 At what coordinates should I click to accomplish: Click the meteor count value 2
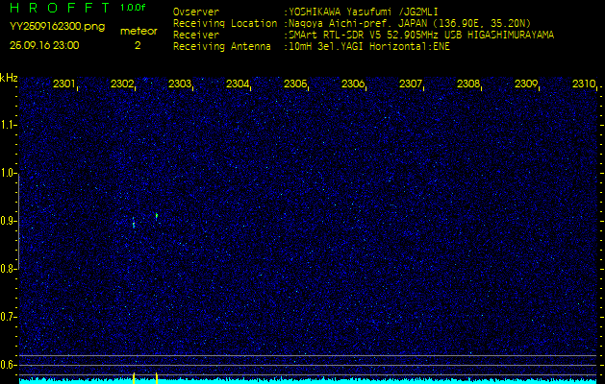138,45
